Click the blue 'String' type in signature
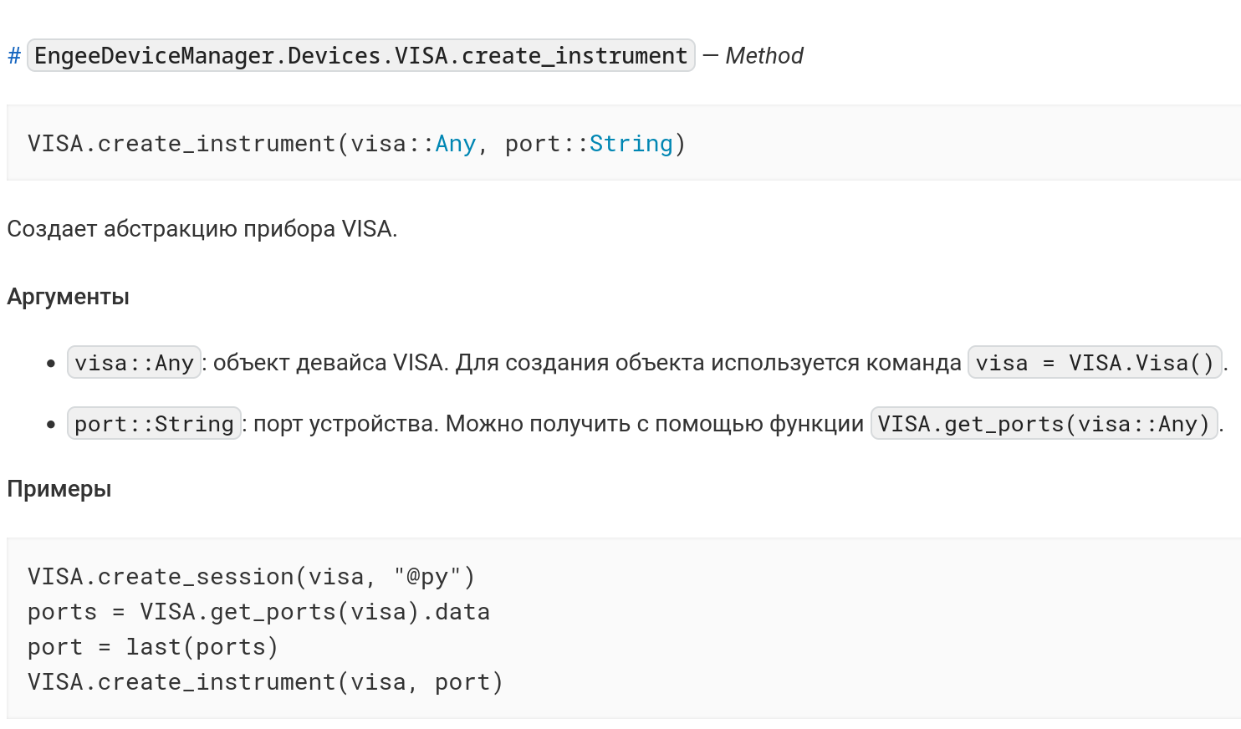 pyautogui.click(x=631, y=144)
